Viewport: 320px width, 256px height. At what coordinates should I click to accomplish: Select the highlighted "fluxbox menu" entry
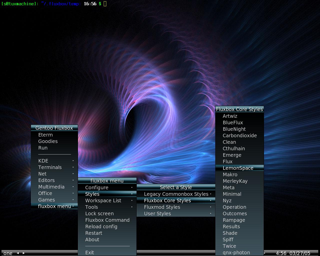point(54,206)
